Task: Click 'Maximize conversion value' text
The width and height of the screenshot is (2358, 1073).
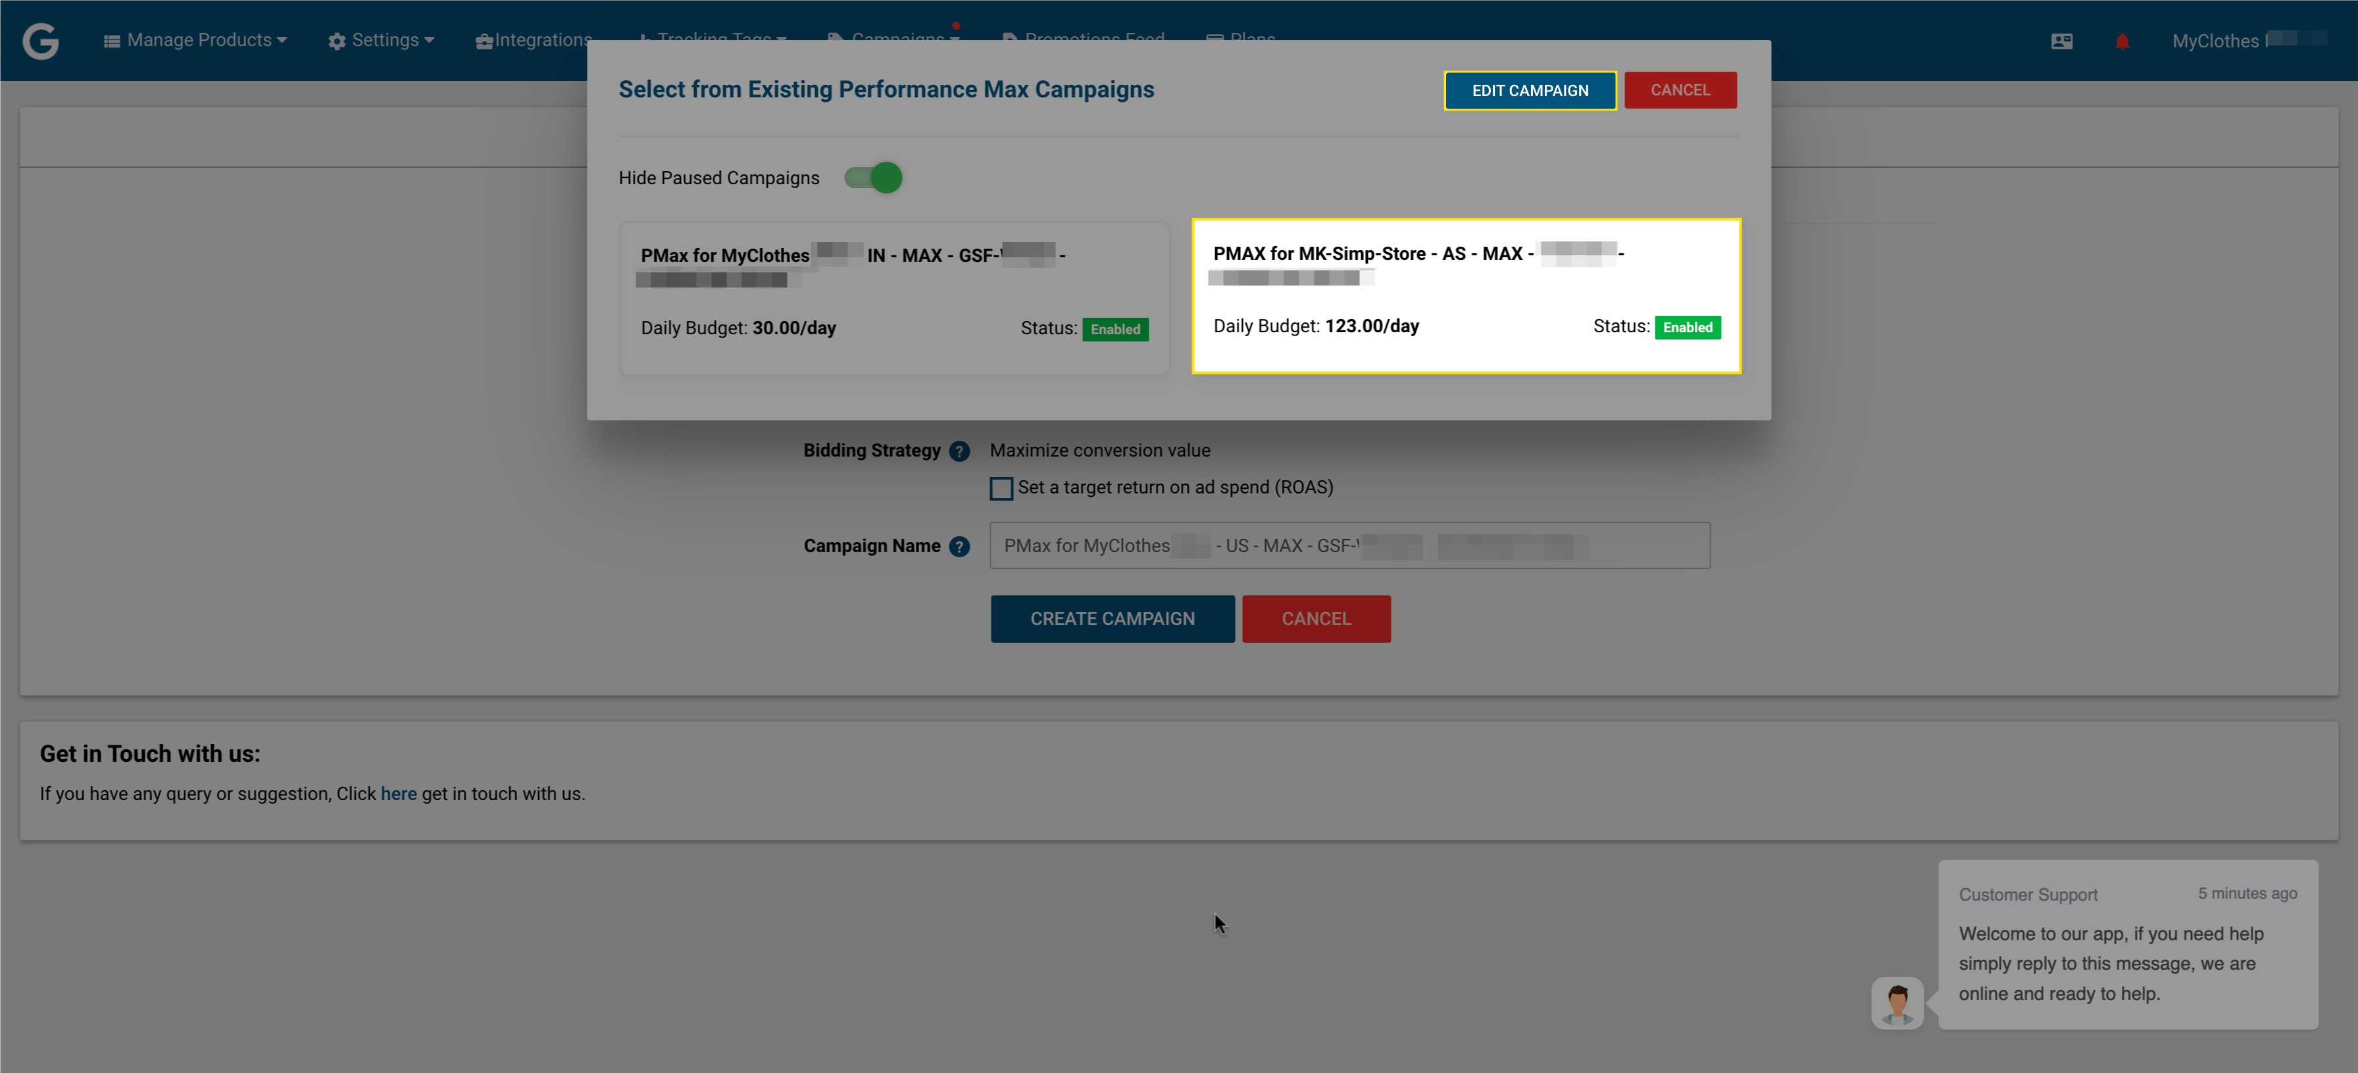Action: [1099, 451]
